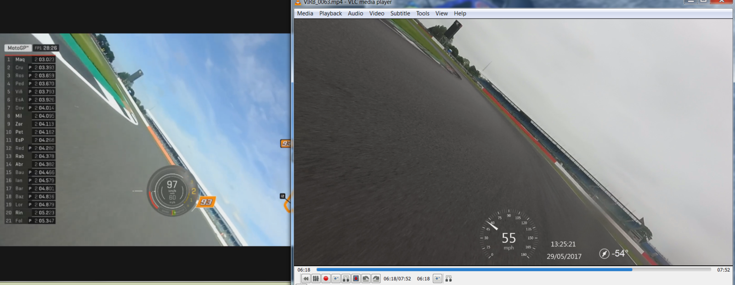Open the Media menu
Screen dimensions: 735x285
(305, 13)
